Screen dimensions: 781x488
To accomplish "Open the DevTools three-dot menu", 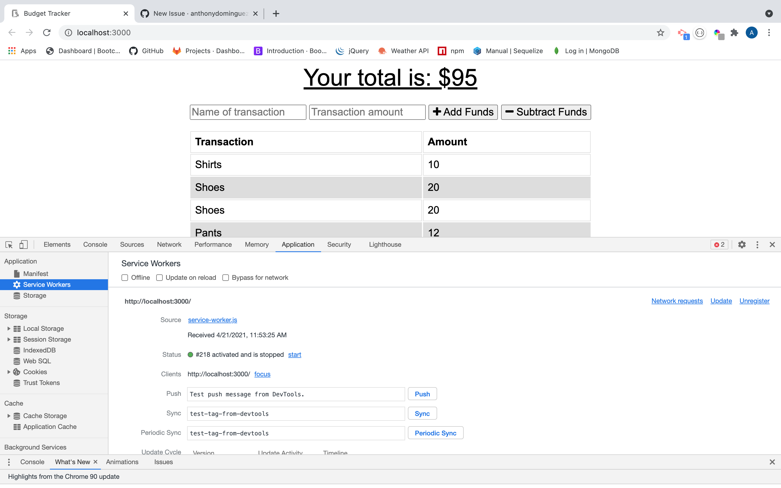I will 757,244.
